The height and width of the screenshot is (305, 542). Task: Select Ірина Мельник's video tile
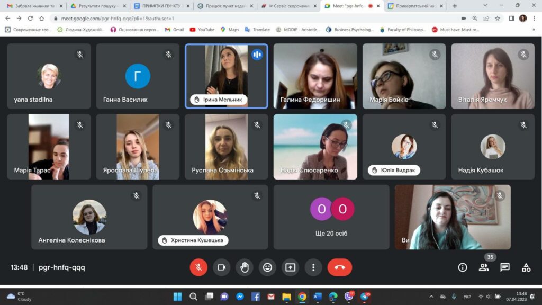pos(227,76)
